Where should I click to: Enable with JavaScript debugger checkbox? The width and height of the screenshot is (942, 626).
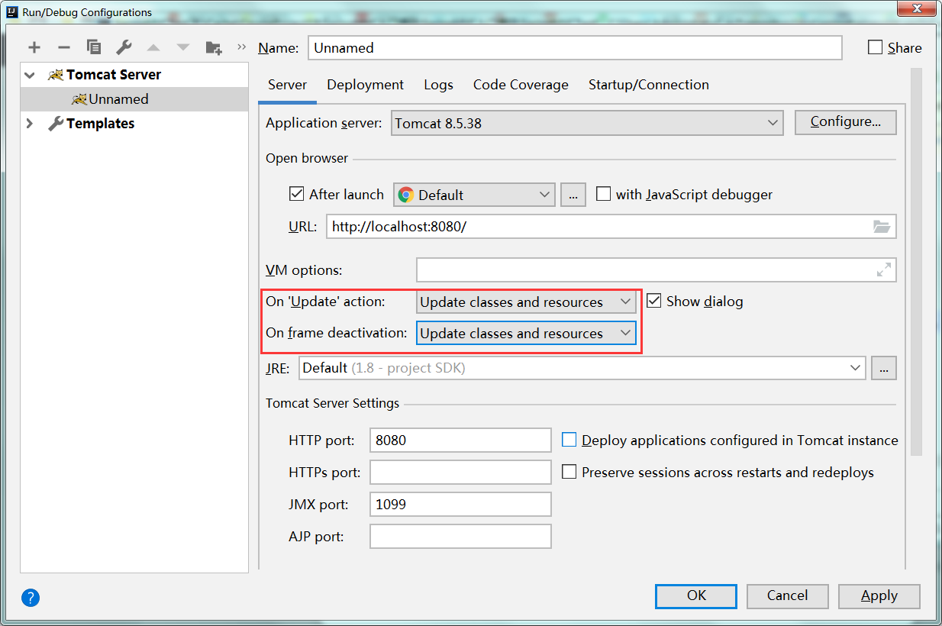pos(603,194)
